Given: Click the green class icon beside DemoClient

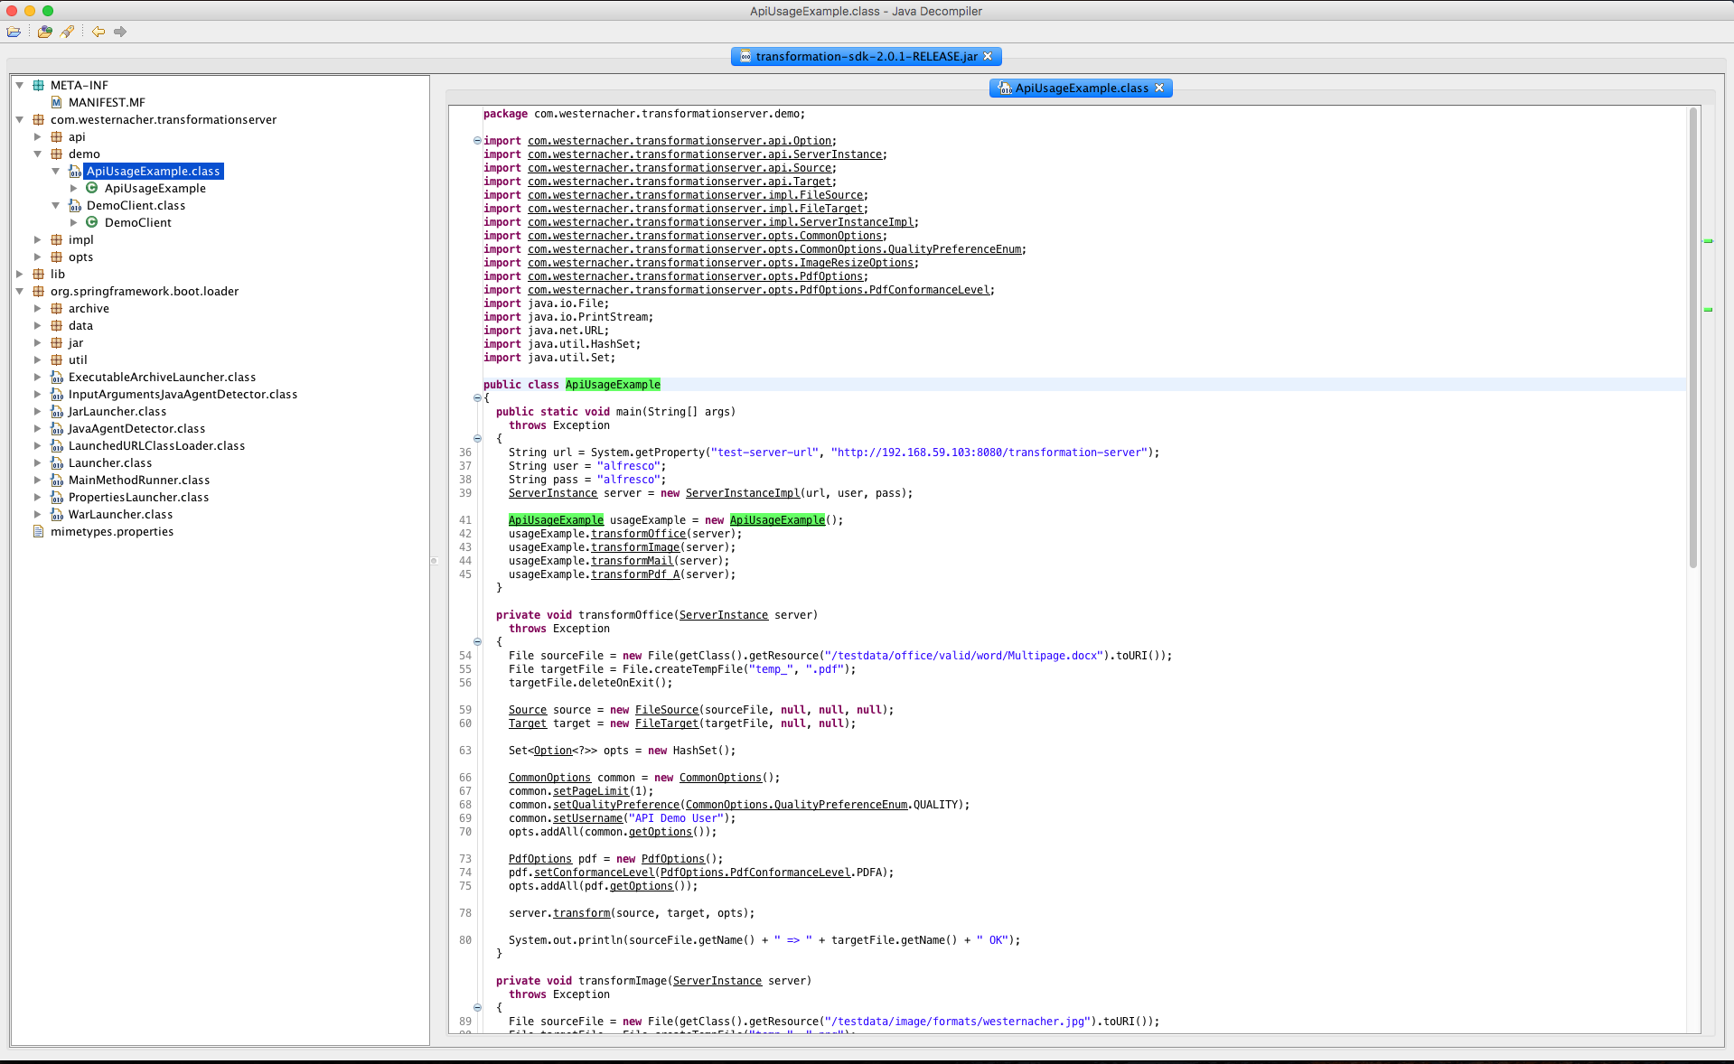Looking at the screenshot, I should click(x=91, y=223).
